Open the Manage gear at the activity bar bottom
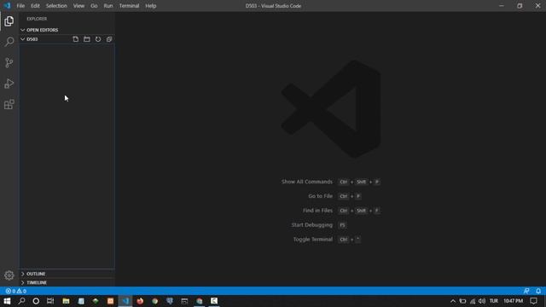The height and width of the screenshot is (307, 546). [x=9, y=275]
